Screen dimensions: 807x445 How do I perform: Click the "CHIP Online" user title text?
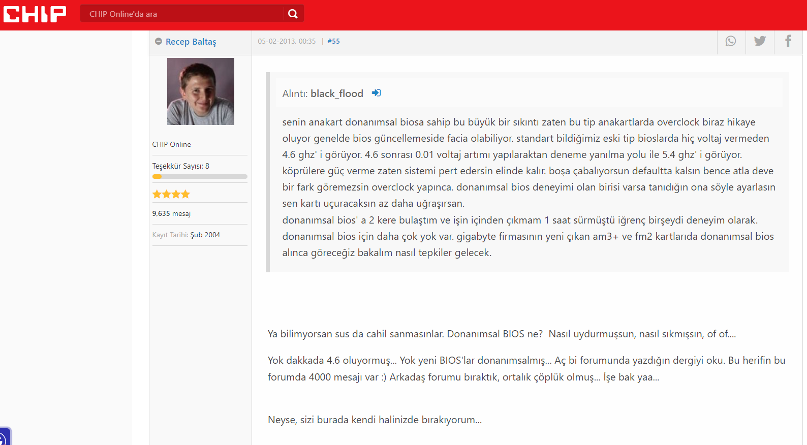pyautogui.click(x=172, y=144)
